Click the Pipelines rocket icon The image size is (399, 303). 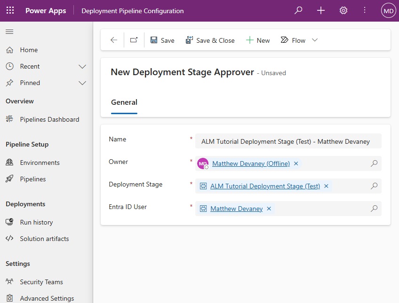tap(10, 179)
